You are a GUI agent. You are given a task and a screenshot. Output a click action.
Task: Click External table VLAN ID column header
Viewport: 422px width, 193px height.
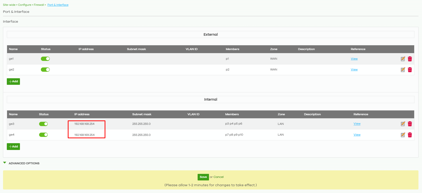click(x=192, y=49)
